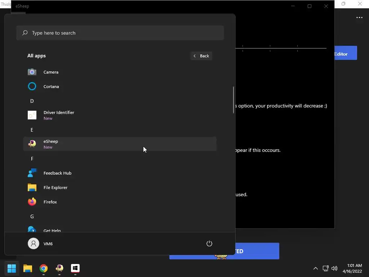Image resolution: width=369 pixels, height=277 pixels.
Task: Open the power options button
Action: pyautogui.click(x=209, y=243)
